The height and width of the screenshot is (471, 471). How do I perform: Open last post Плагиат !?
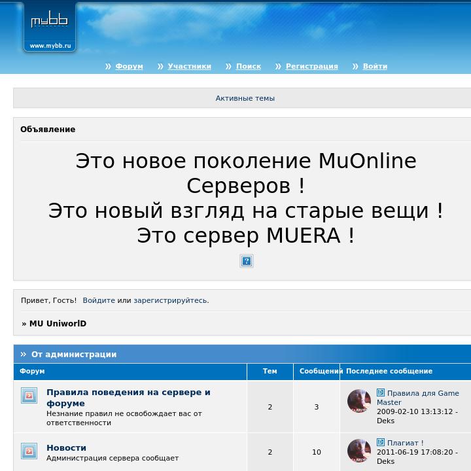405,443
